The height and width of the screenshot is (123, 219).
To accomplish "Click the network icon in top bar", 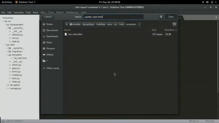I will click(203, 2).
